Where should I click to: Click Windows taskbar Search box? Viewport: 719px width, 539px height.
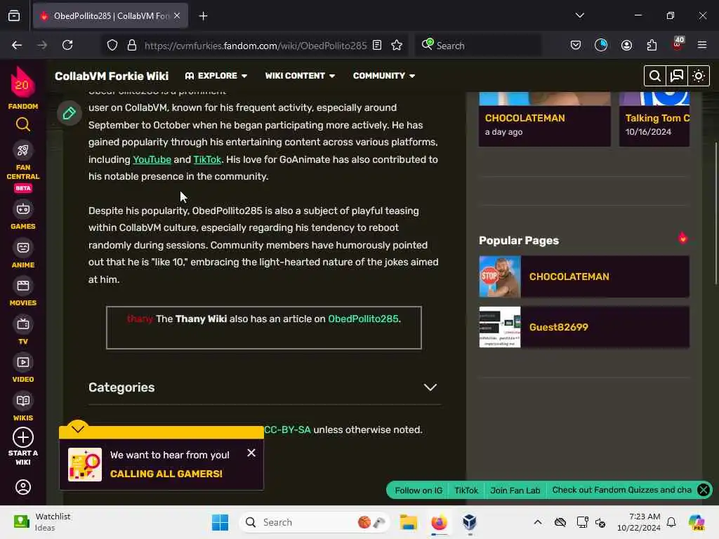tap(314, 522)
